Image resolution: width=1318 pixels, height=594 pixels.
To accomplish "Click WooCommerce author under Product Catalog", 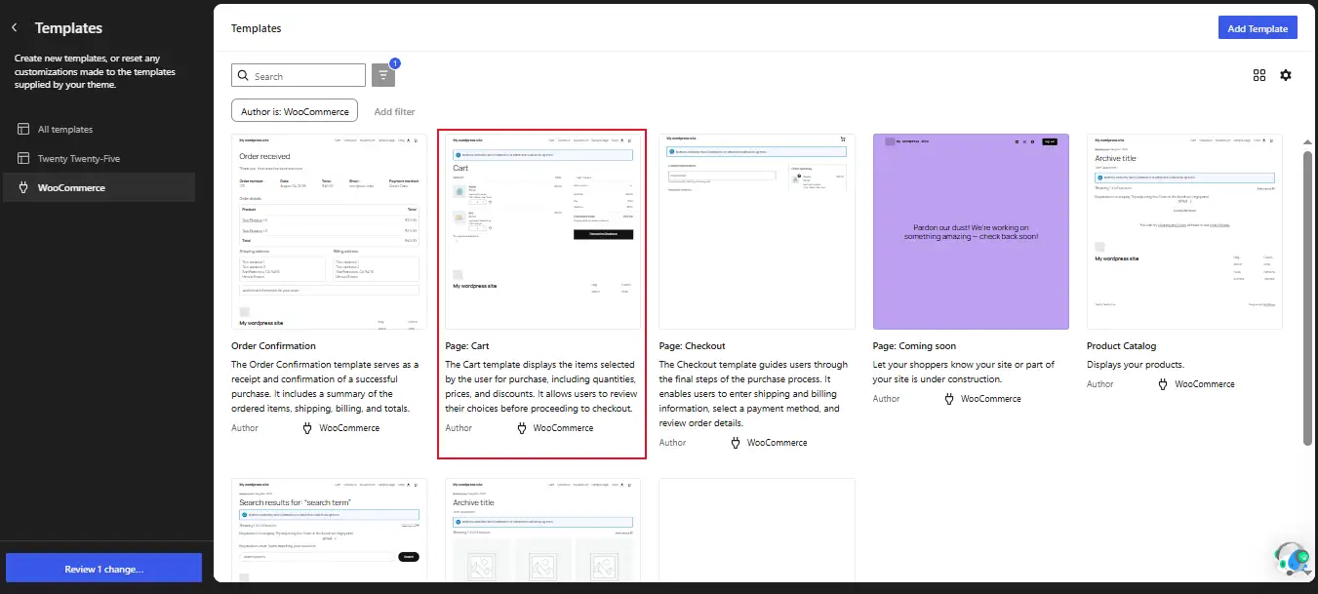I will [1205, 384].
